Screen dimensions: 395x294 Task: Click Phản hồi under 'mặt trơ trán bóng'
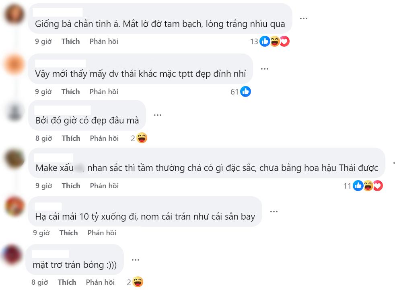(x=100, y=282)
